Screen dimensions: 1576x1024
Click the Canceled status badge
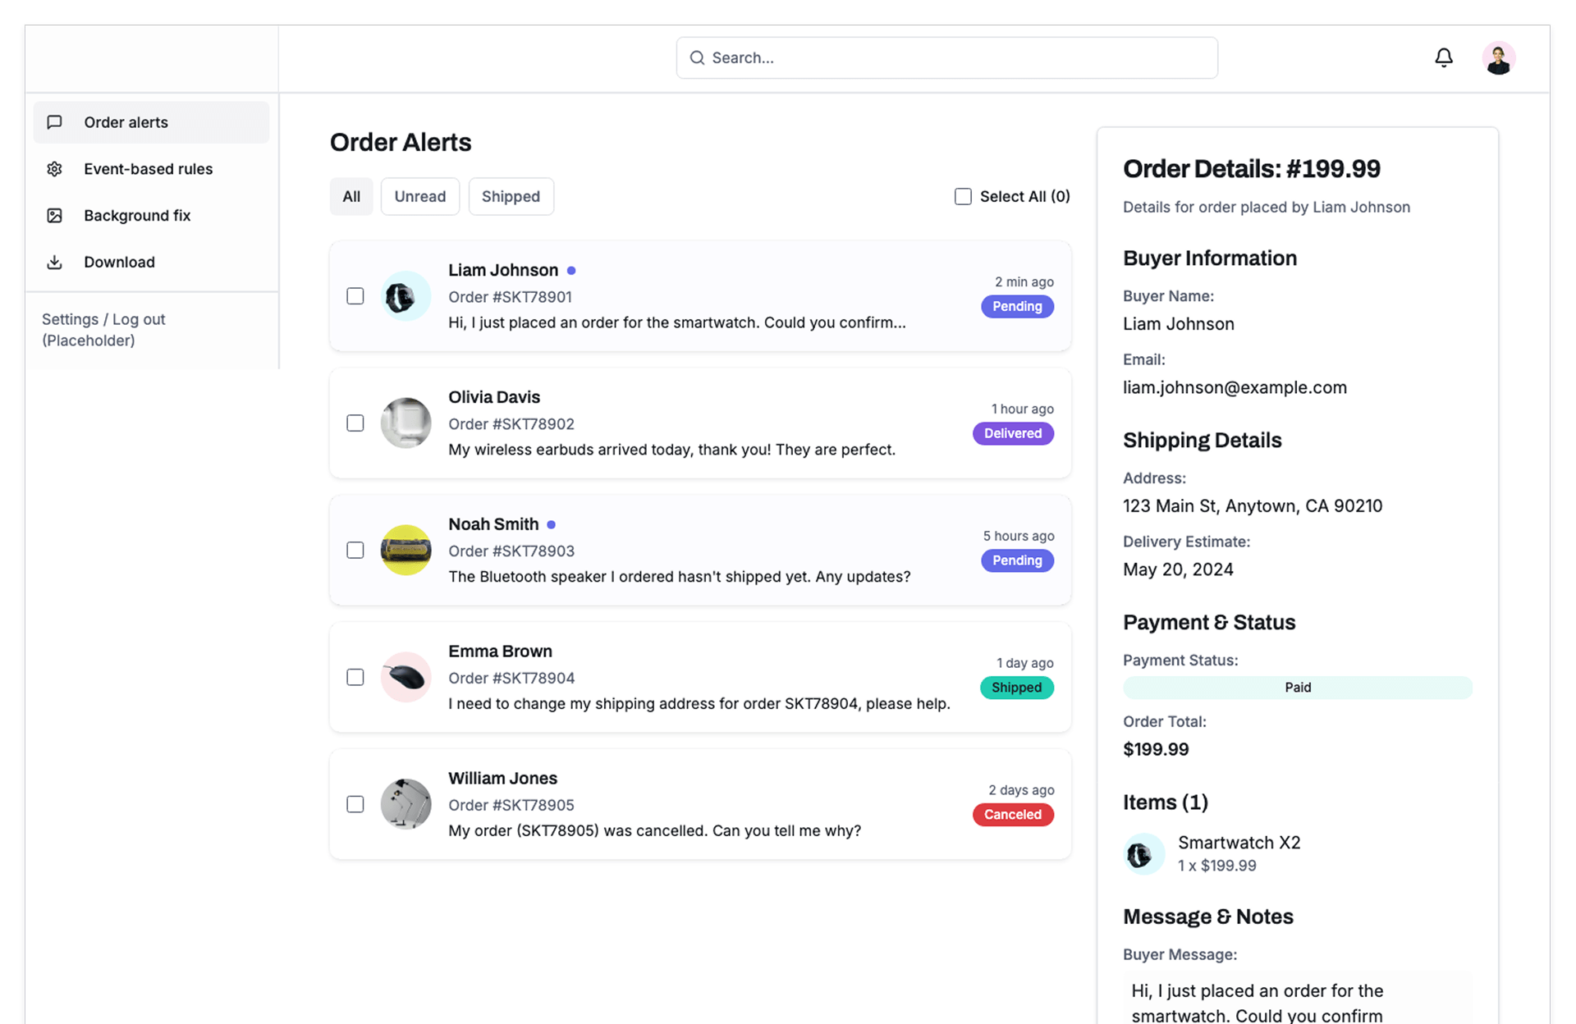tap(1012, 815)
